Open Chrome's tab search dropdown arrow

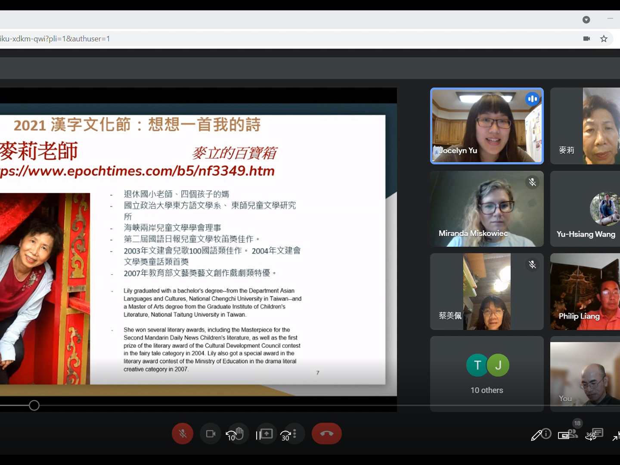pyautogui.click(x=586, y=20)
